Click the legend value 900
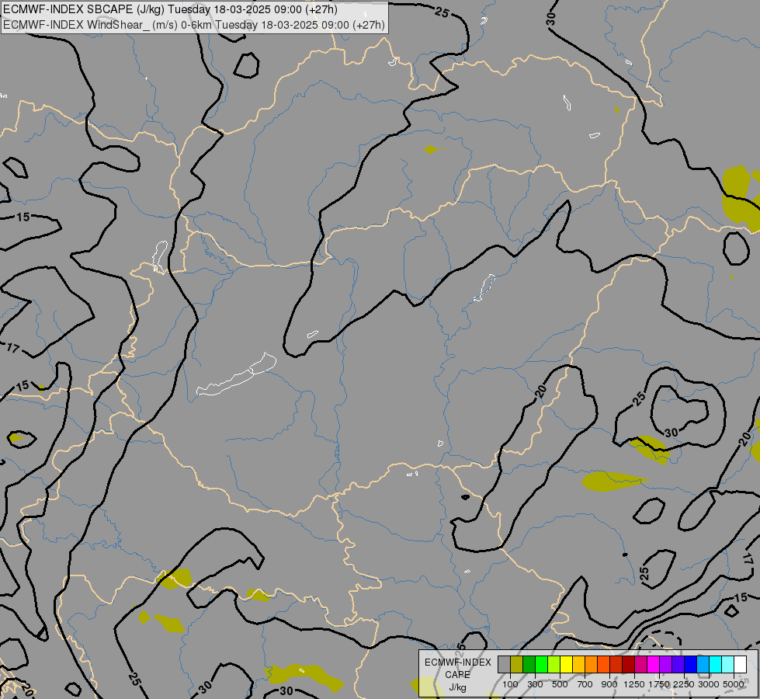This screenshot has height=699, width=760. 609,684
